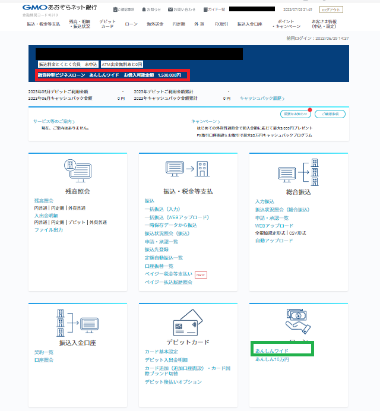Open the FX取引 navigation menu
Image resolution: width=380 pixels, height=414 pixels.
coord(221,24)
